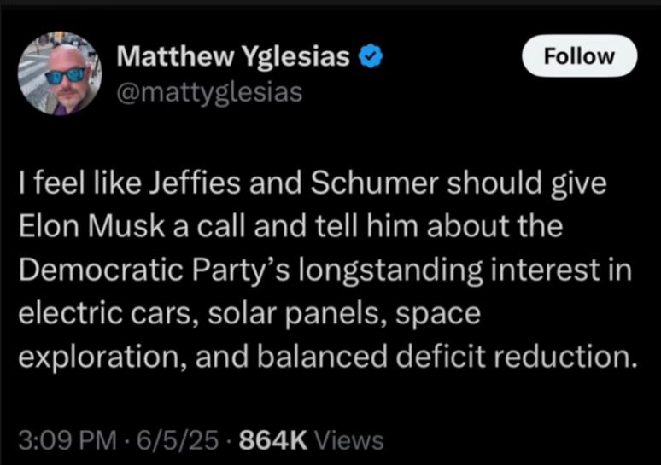Image resolution: width=661 pixels, height=465 pixels.
Task: Open the Matthew Yglesias display name link
Action: click(233, 57)
